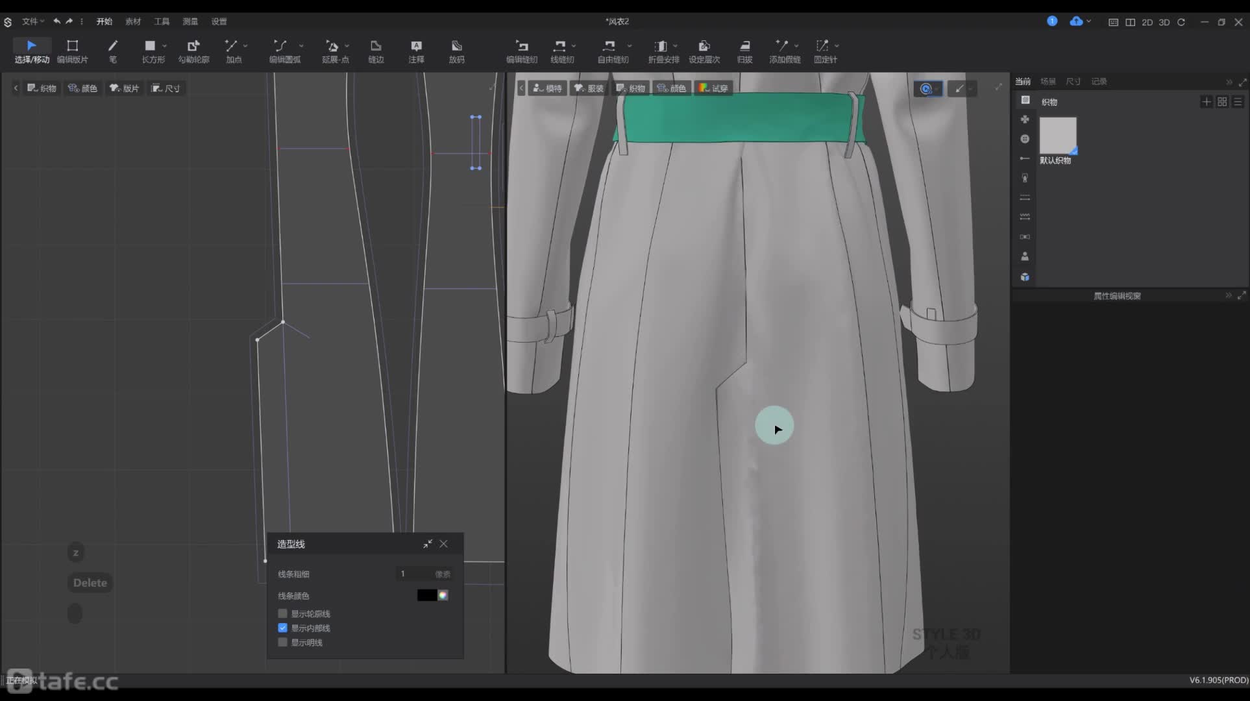Toggle 3D window 服装 display button
Screen dimensions: 1250x701
[x=589, y=88]
